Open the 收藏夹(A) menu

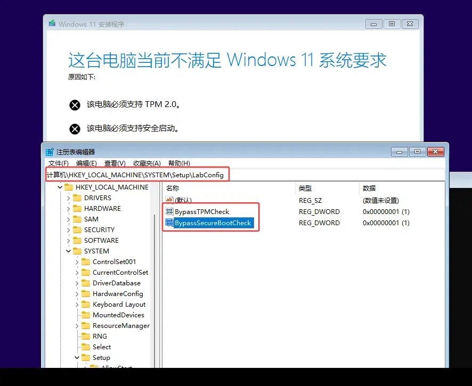pos(147,163)
